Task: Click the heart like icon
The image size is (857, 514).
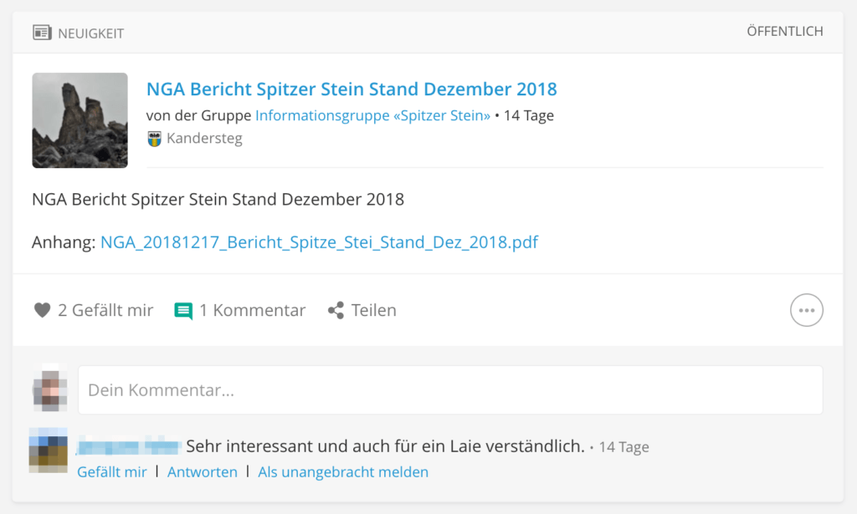Action: coord(42,310)
